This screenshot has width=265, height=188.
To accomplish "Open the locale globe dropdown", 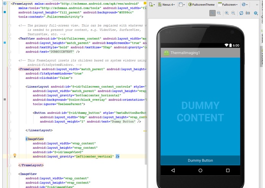I will (244, 5).
